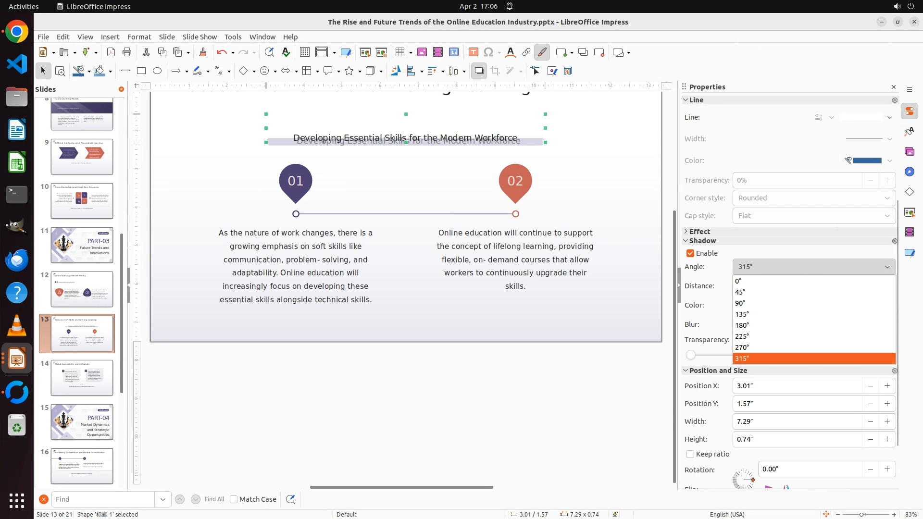
Task: Check the Keep ratio checkbox
Action: pyautogui.click(x=690, y=454)
